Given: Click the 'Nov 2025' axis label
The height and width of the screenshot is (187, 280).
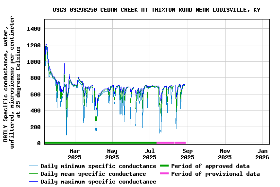Looking at the screenshot, I should coord(225,154).
